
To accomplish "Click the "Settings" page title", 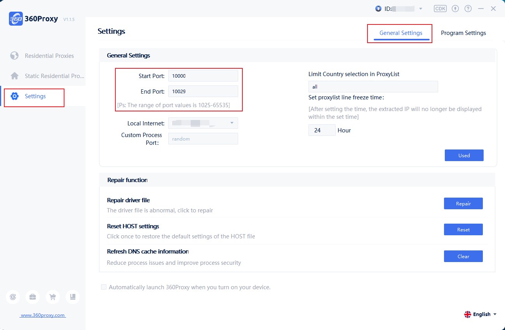I will (111, 31).
